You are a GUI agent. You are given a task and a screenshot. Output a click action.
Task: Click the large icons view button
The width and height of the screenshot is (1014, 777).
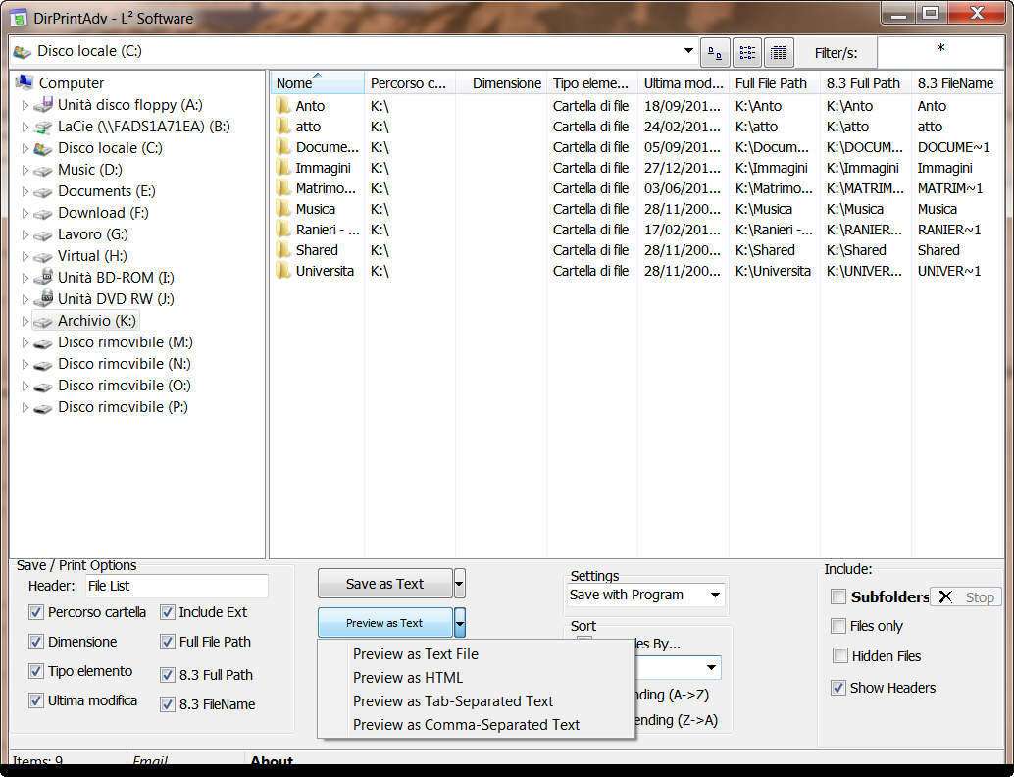[715, 53]
